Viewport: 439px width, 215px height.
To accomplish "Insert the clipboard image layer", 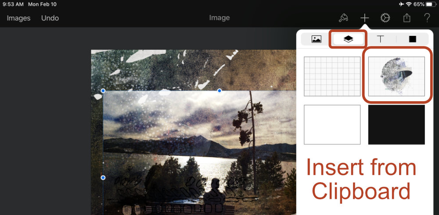I will [396, 76].
